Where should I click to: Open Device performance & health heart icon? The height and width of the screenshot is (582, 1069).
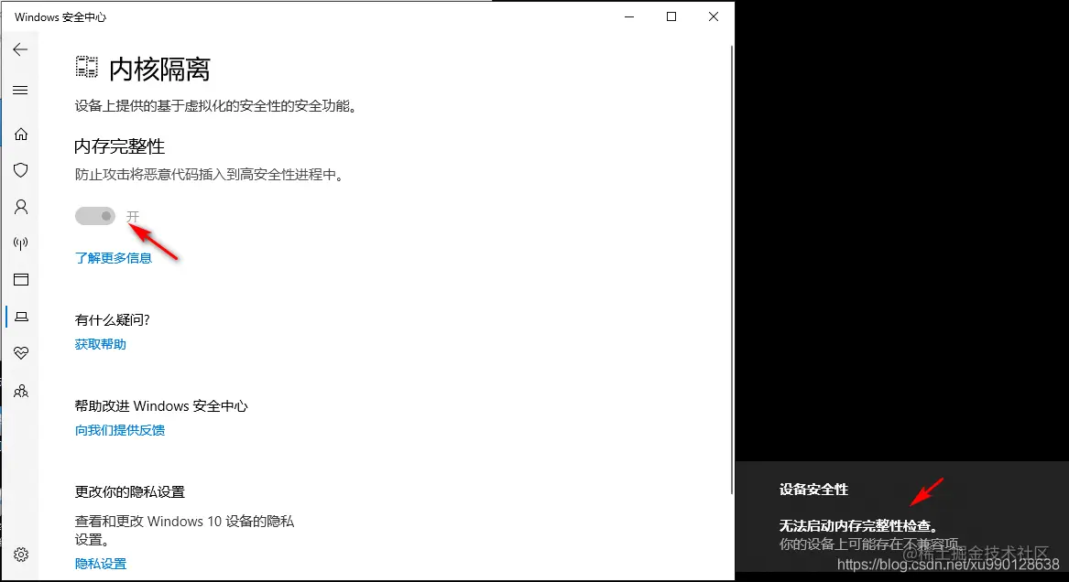click(x=21, y=352)
